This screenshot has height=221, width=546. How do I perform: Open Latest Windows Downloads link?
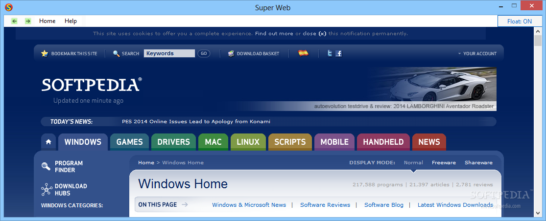click(x=455, y=205)
